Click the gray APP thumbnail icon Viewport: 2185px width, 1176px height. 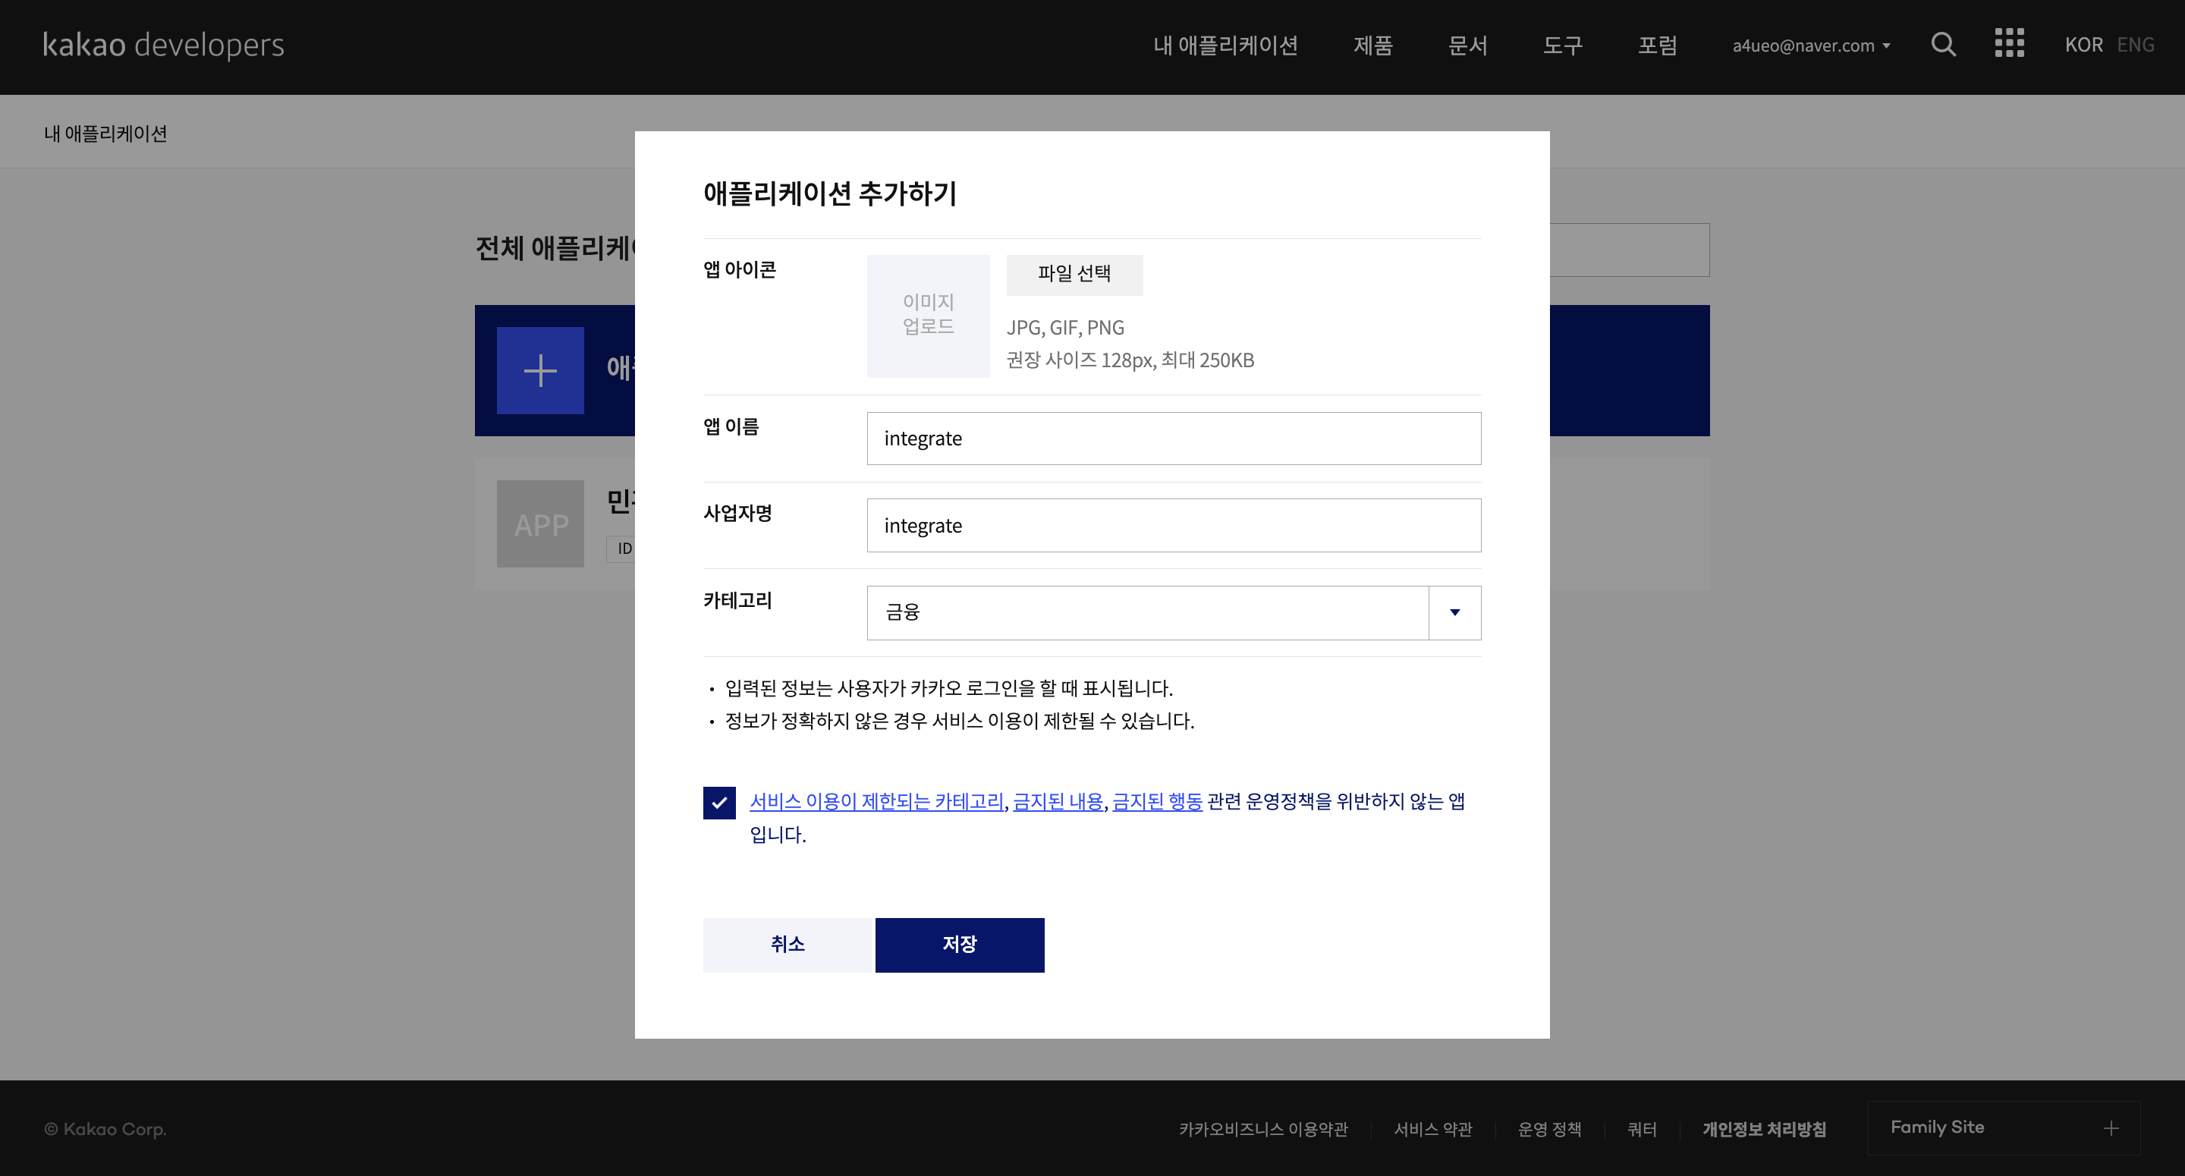click(539, 524)
